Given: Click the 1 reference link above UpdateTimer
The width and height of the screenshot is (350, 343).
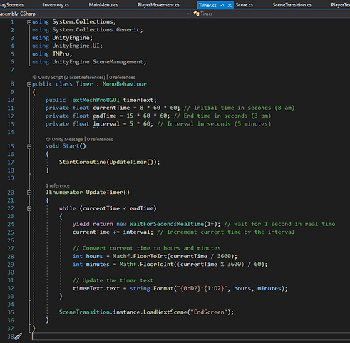Looking at the screenshot, I should [x=58, y=185].
